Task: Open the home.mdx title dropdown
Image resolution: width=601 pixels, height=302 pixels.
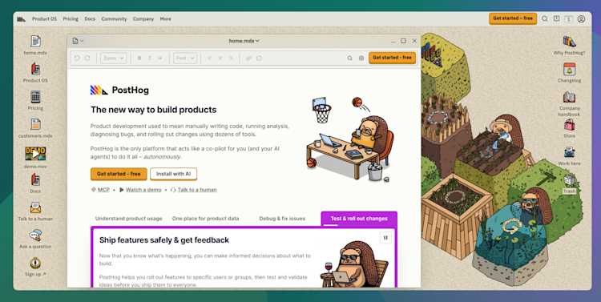Action: point(244,41)
